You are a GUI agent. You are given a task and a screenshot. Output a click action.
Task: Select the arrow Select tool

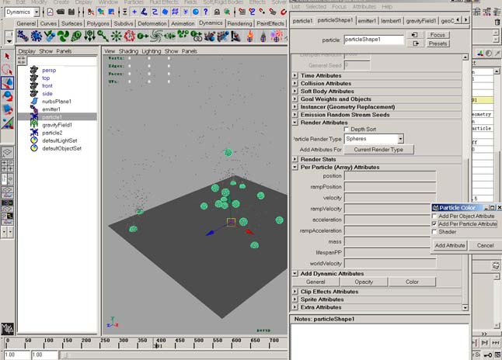pos(7,57)
